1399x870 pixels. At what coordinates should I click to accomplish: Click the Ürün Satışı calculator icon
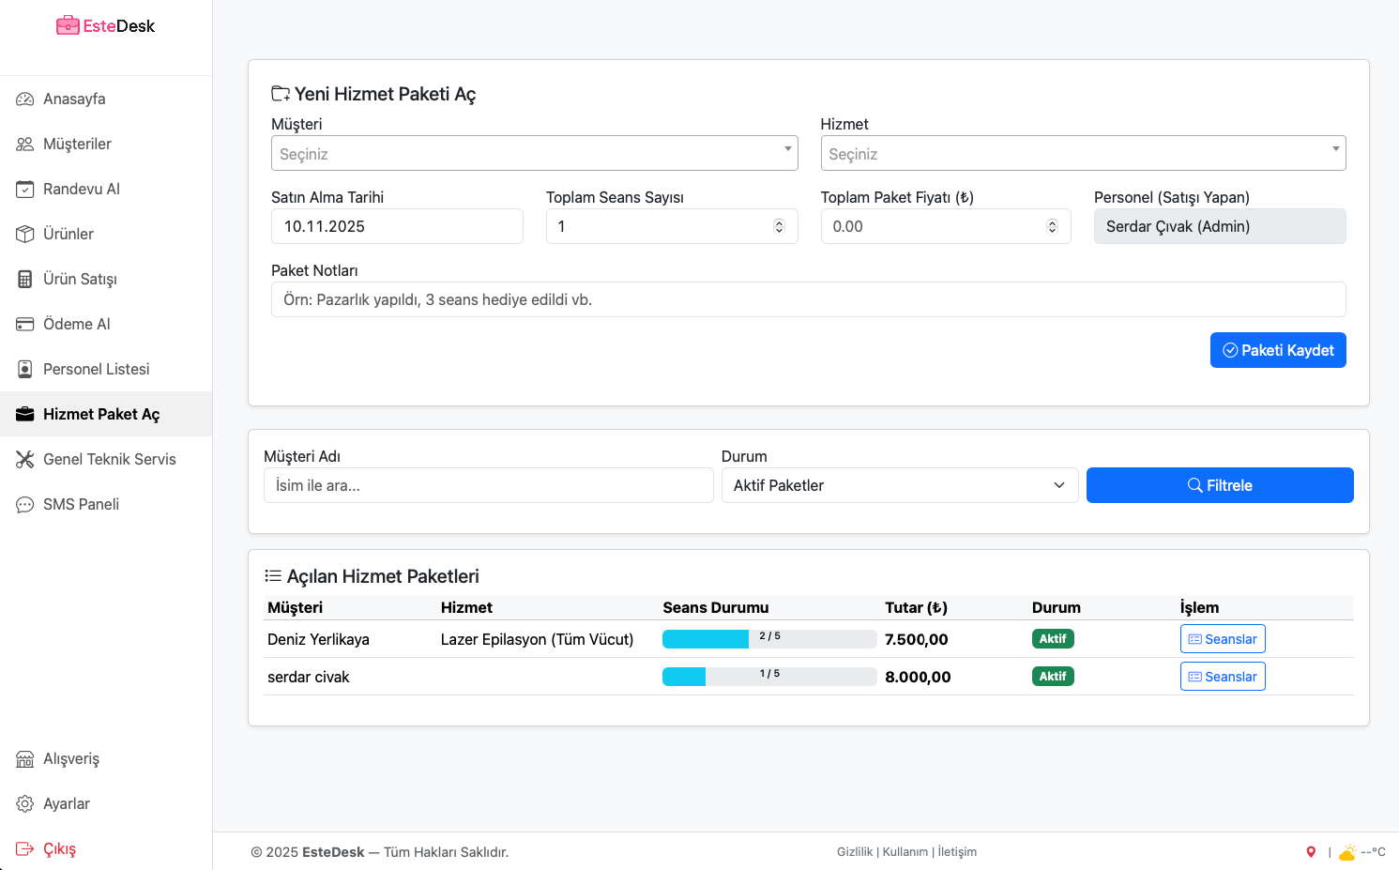(25, 280)
